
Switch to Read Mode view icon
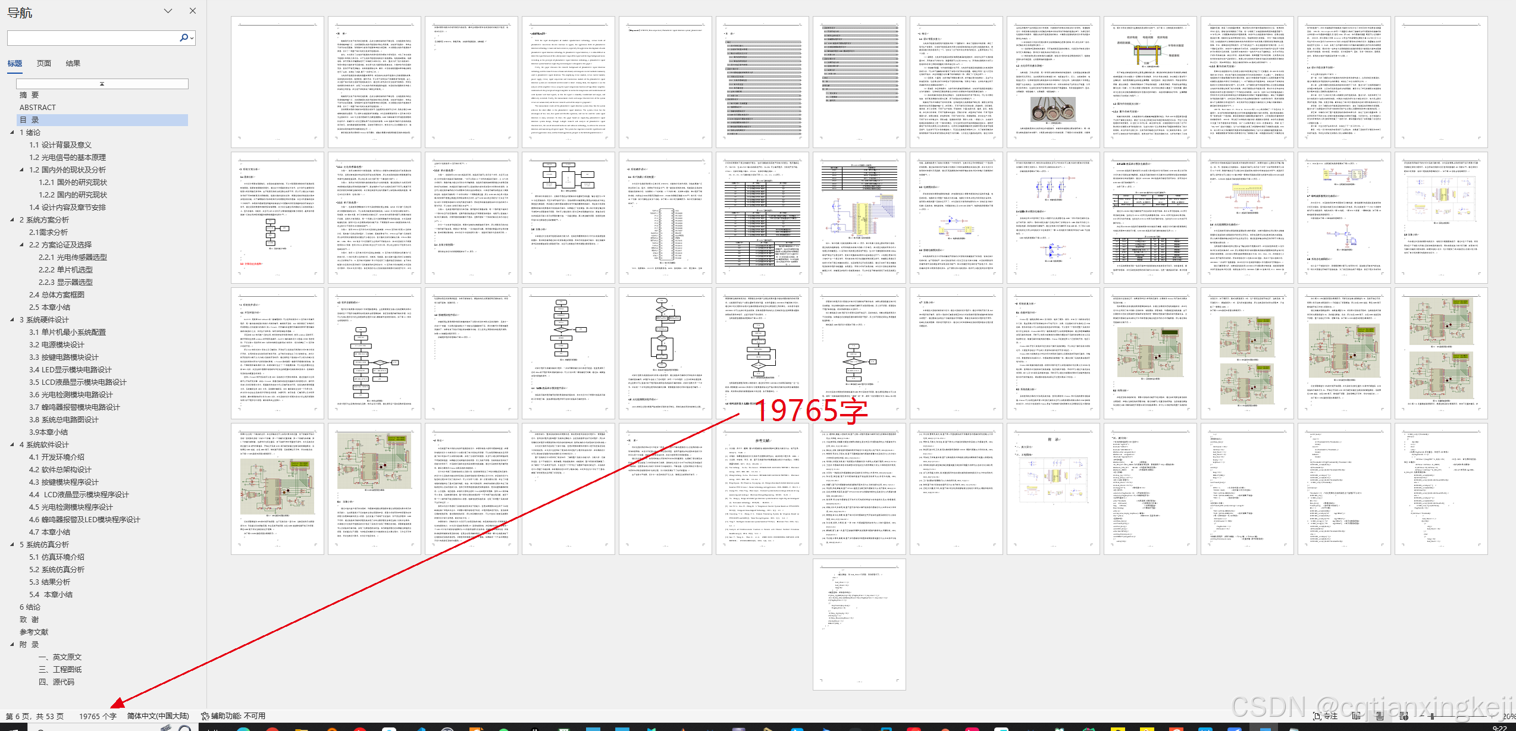pyautogui.click(x=1356, y=716)
